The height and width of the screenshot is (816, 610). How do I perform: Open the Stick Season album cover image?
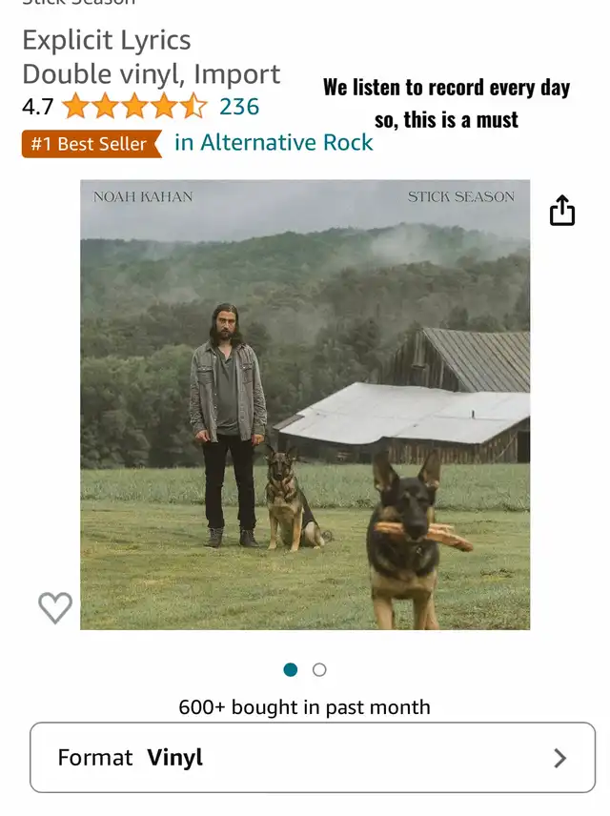[305, 405]
